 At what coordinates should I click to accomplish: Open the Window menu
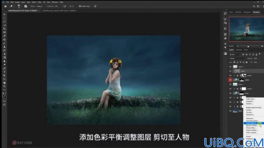pos(55,2)
